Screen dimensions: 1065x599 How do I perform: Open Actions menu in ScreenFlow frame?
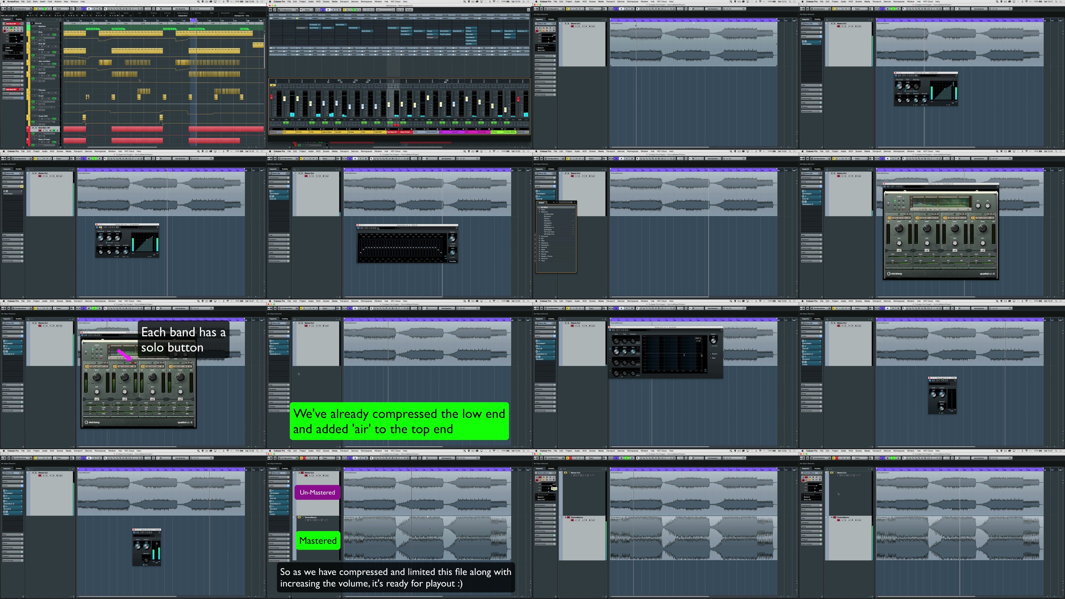coord(58,2)
